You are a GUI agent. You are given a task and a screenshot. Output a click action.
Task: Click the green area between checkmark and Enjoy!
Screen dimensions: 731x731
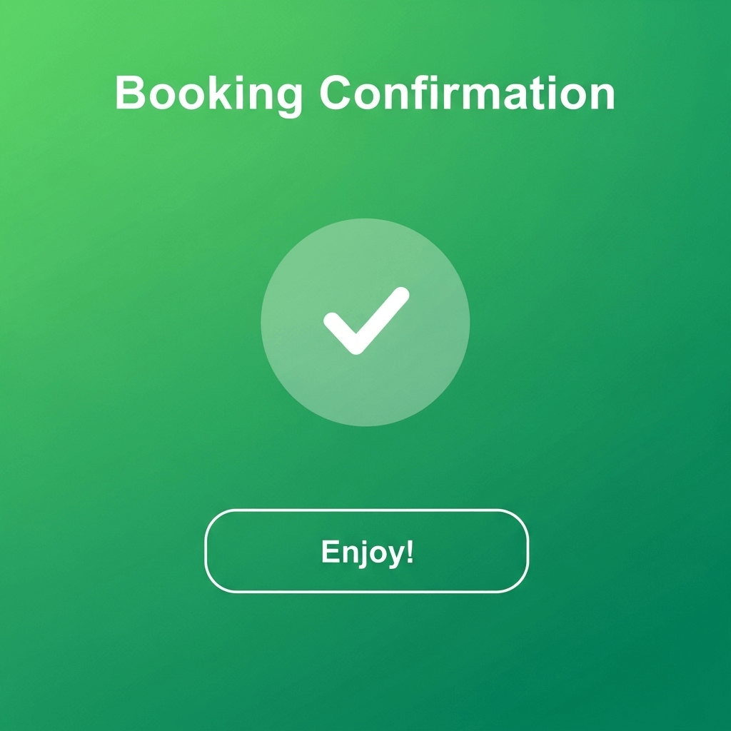pos(365,468)
